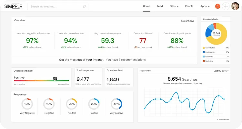Open the orange notifications badge
Image resolution: width=242 pixels, height=129 pixels.
click(x=217, y=6)
